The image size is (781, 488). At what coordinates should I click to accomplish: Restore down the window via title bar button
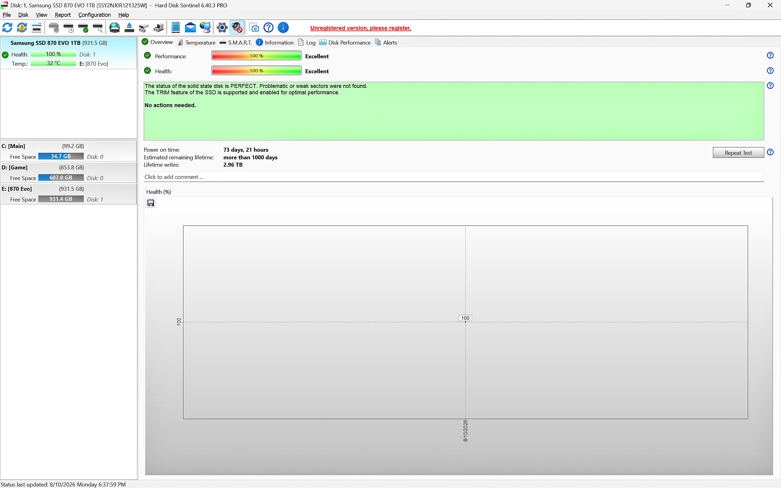pos(748,5)
